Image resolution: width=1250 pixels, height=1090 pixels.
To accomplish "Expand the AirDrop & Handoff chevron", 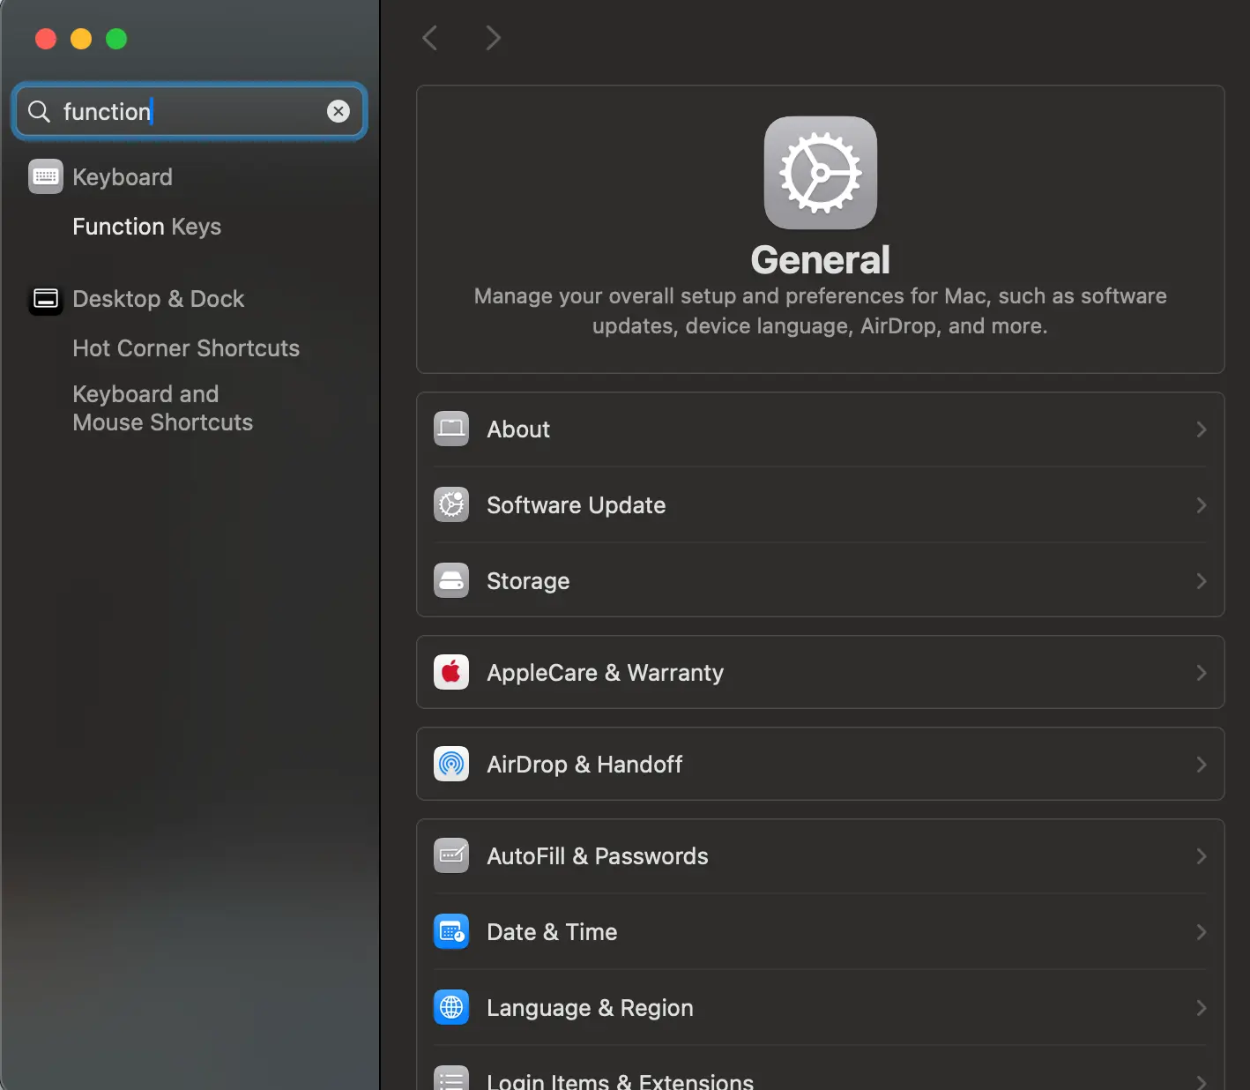I will click(1201, 765).
